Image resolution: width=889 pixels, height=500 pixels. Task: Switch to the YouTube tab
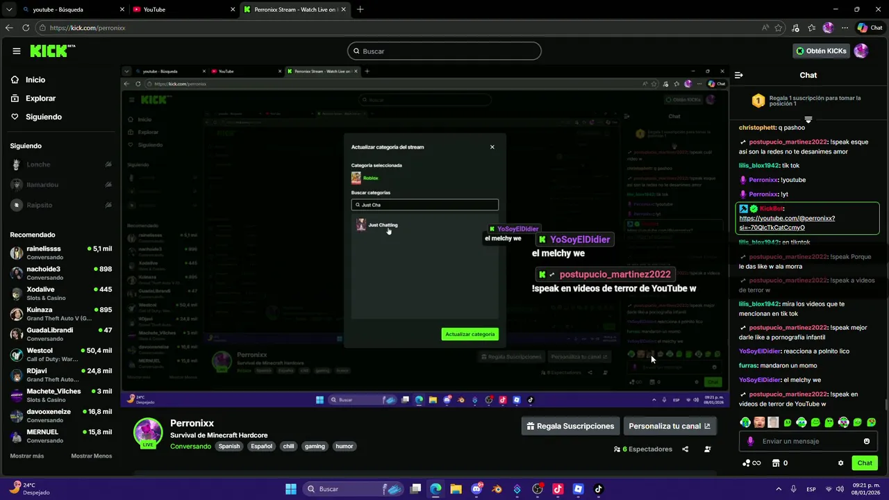pos(184,10)
